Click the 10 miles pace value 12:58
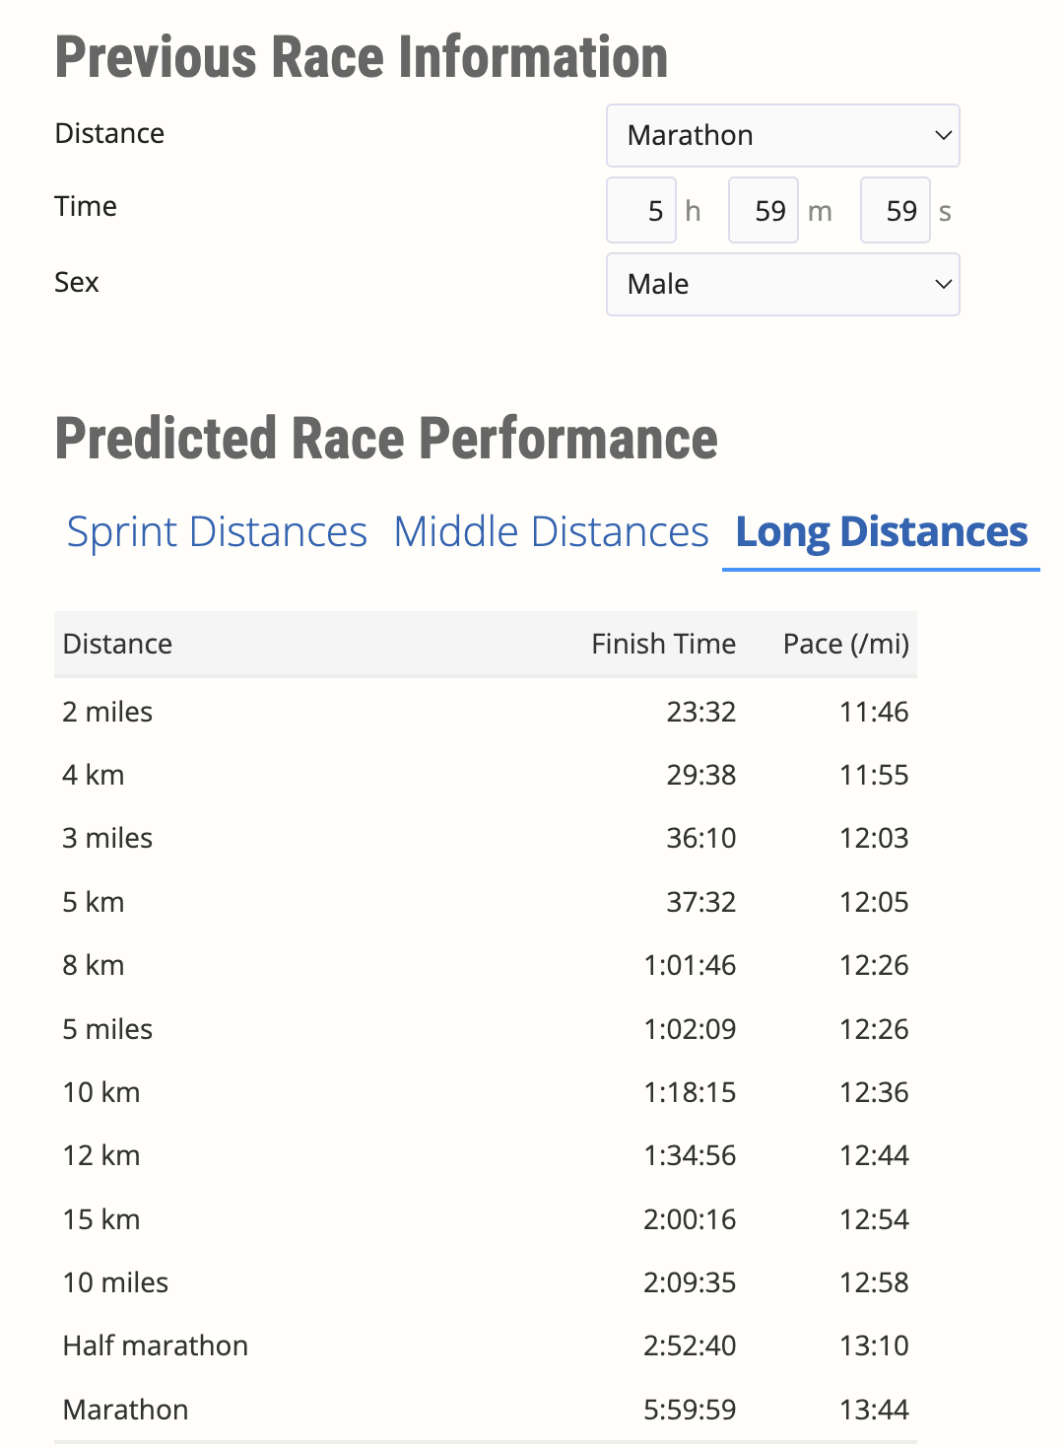This screenshot has height=1449, width=1064. tap(874, 1282)
